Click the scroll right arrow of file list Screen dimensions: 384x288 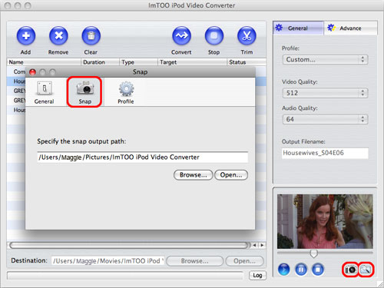263,245
